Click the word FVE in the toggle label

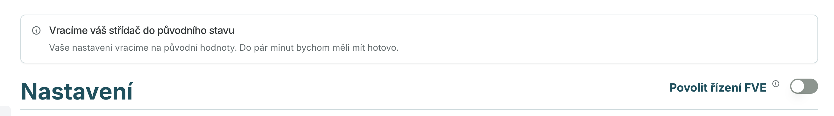(755, 88)
